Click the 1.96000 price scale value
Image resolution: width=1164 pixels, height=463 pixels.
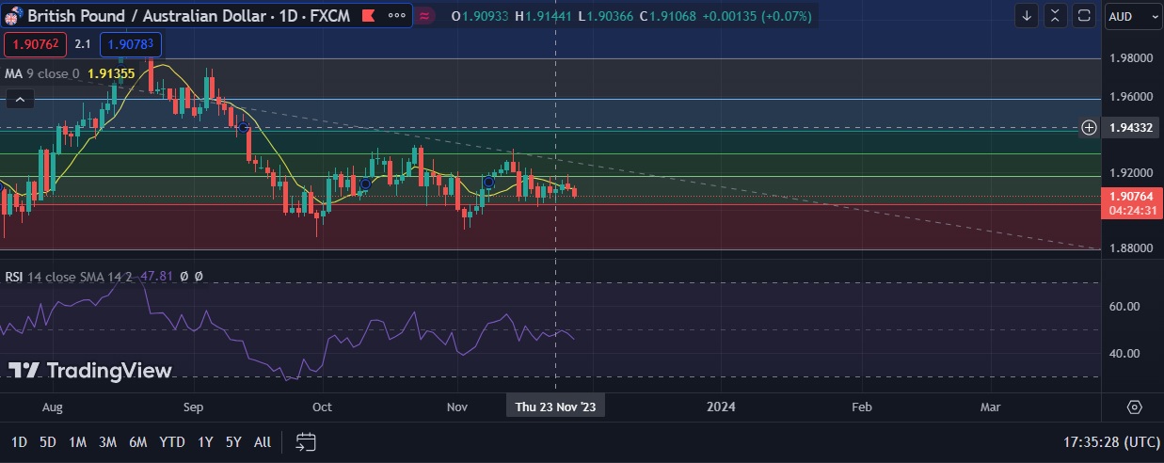(1131, 97)
